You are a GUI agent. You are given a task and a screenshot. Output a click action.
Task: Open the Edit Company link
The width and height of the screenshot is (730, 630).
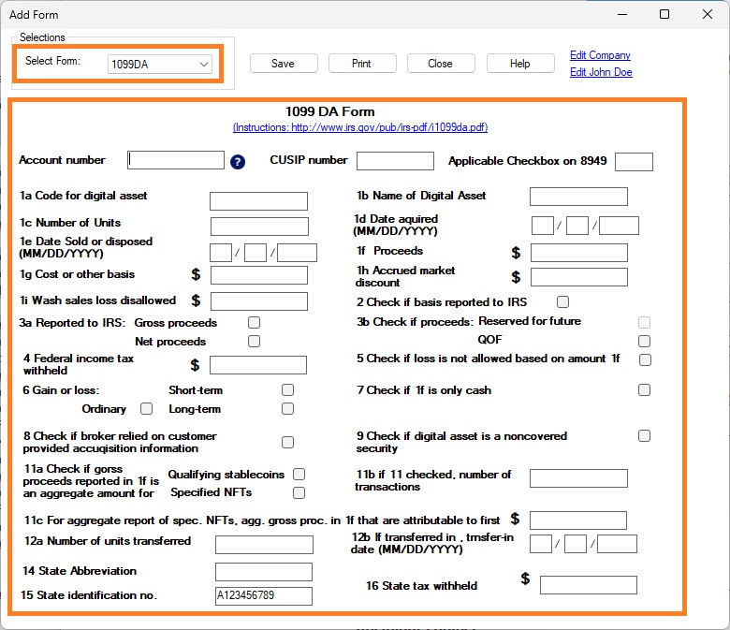pos(600,55)
